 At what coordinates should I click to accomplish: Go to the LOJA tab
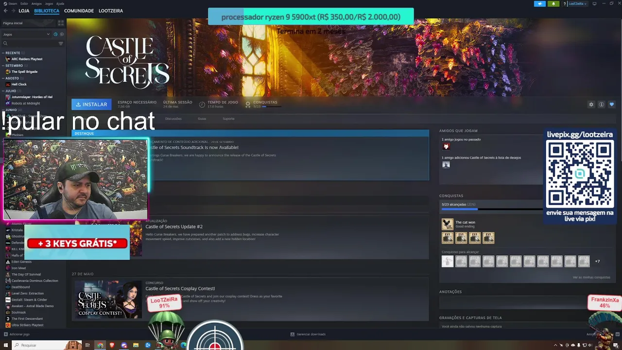point(24,11)
